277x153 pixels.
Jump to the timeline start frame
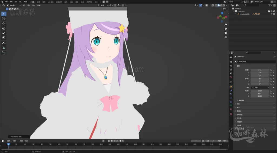109,141
